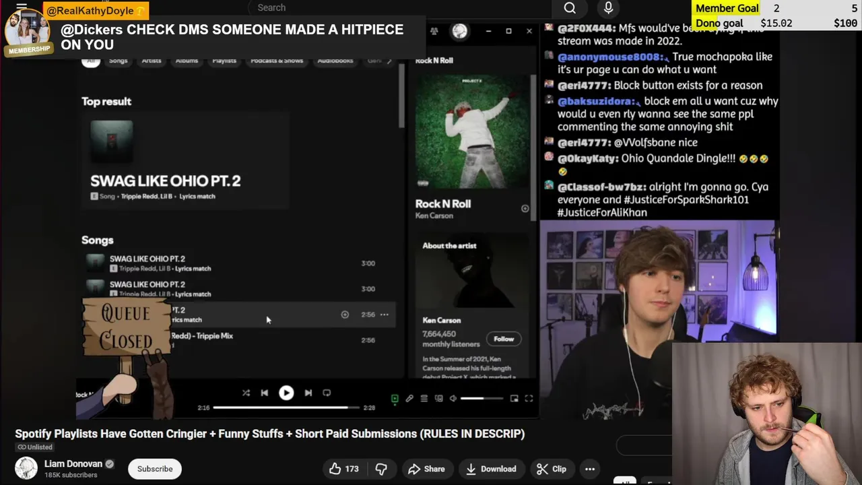Select the Albums search filter chip
The height and width of the screenshot is (485, 862).
187,61
